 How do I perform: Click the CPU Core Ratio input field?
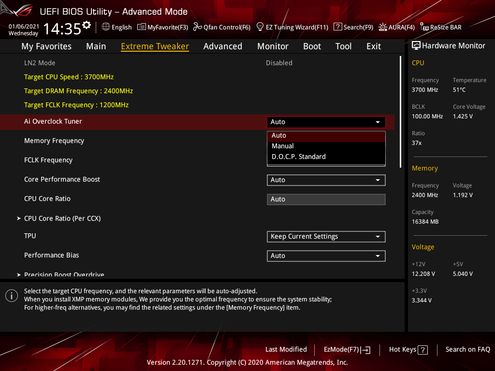(x=326, y=200)
